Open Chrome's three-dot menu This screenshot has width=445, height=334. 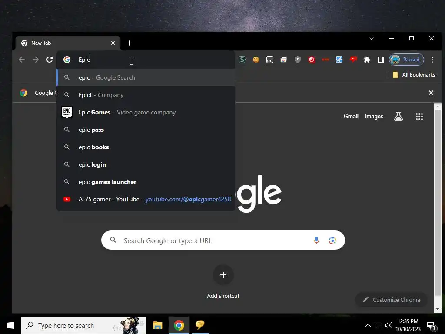[432, 60]
